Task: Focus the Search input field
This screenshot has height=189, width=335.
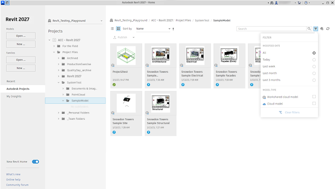Action: (272, 29)
